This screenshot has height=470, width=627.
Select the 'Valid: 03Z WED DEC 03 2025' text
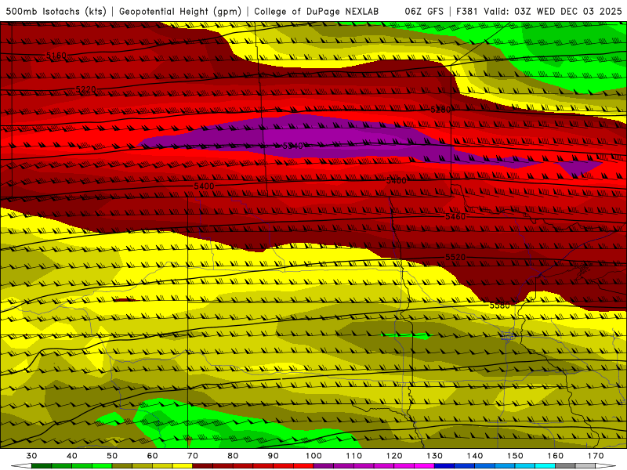[553, 12]
